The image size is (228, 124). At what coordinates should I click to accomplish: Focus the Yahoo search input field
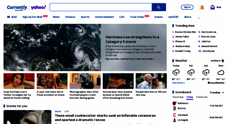pos(101,7)
